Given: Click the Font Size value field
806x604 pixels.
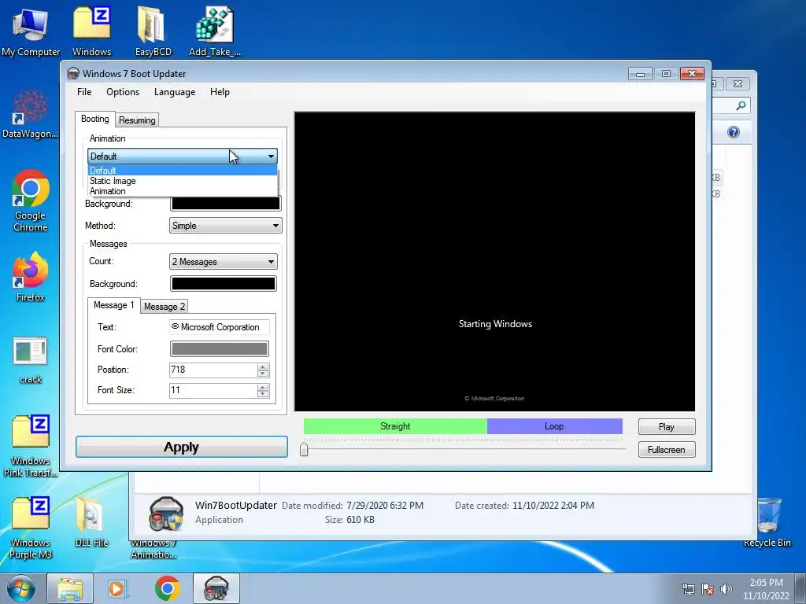Looking at the screenshot, I should [213, 390].
